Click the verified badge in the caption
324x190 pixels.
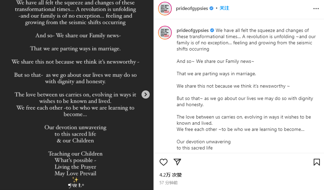coord(212,30)
